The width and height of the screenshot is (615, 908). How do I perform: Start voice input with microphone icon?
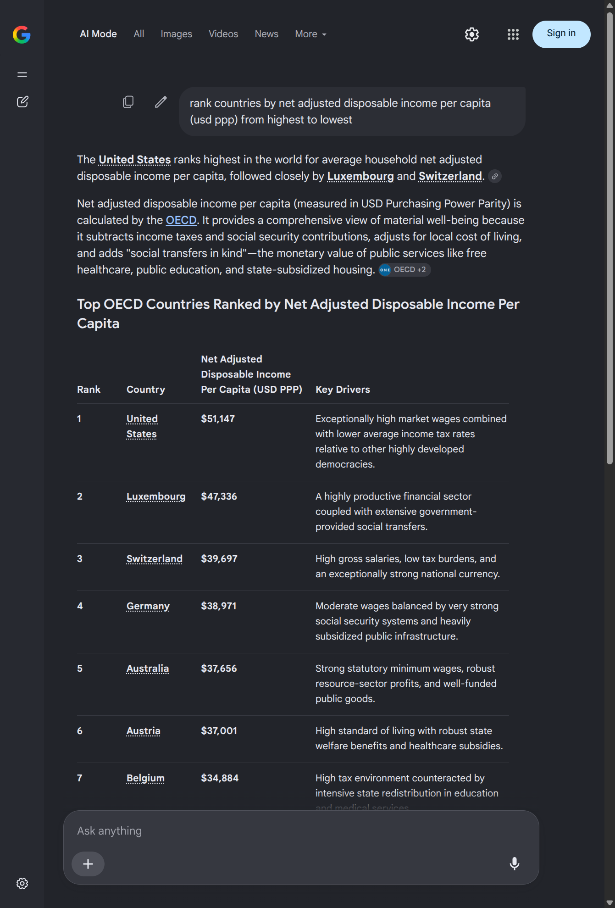tap(515, 863)
